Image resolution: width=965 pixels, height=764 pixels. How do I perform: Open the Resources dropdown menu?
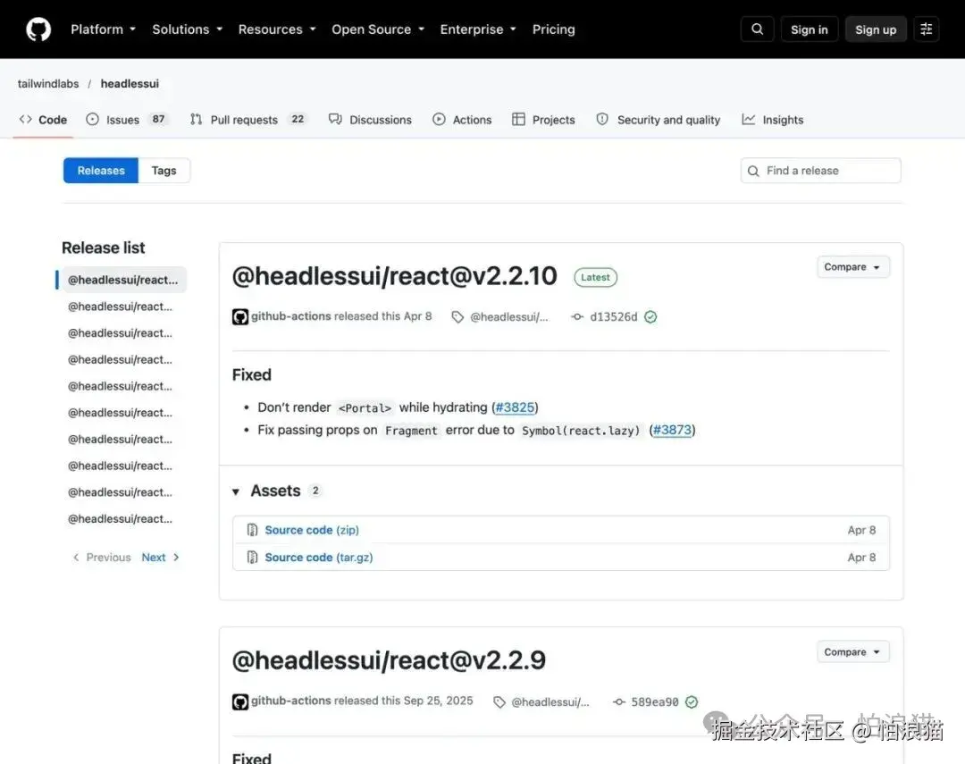pos(277,29)
